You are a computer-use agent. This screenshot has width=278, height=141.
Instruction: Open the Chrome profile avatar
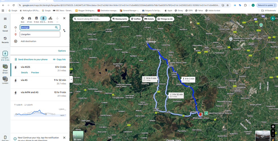click(253, 5)
